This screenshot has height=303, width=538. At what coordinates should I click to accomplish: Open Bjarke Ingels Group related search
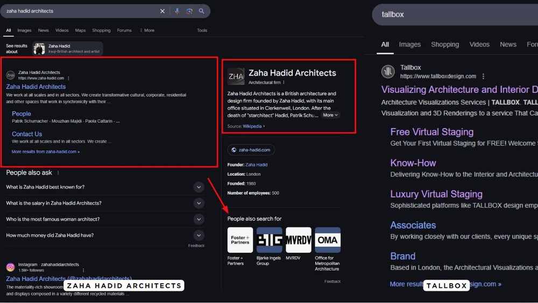tap(270, 247)
